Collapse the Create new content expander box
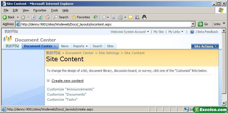Viewport: 228px width, 113px height. (x=48, y=81)
